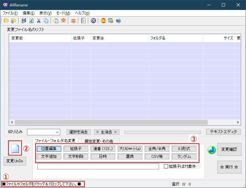Image resolution: width=246 pixels, height=188 pixels.
Task: Select the 置換 mode button
Action: pos(130,157)
